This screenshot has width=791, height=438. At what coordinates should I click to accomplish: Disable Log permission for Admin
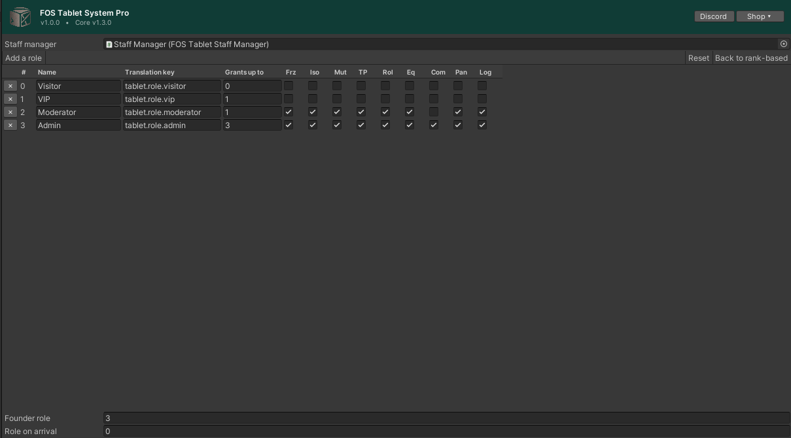coord(482,125)
